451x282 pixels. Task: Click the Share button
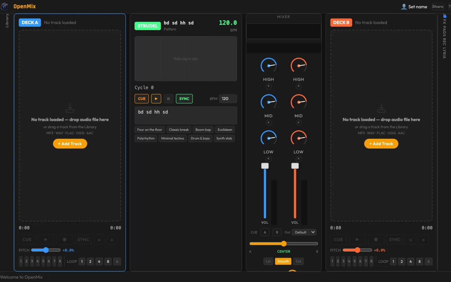[438, 6]
